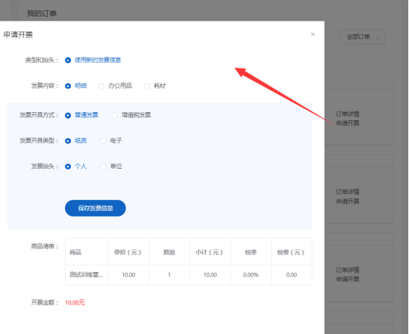
Task: Click 申请开票 link of third order
Action: click(348, 279)
